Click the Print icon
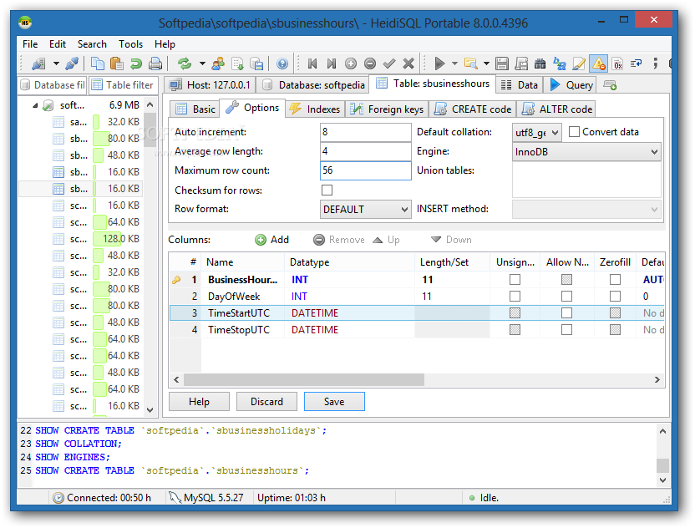695x528 pixels. [155, 63]
